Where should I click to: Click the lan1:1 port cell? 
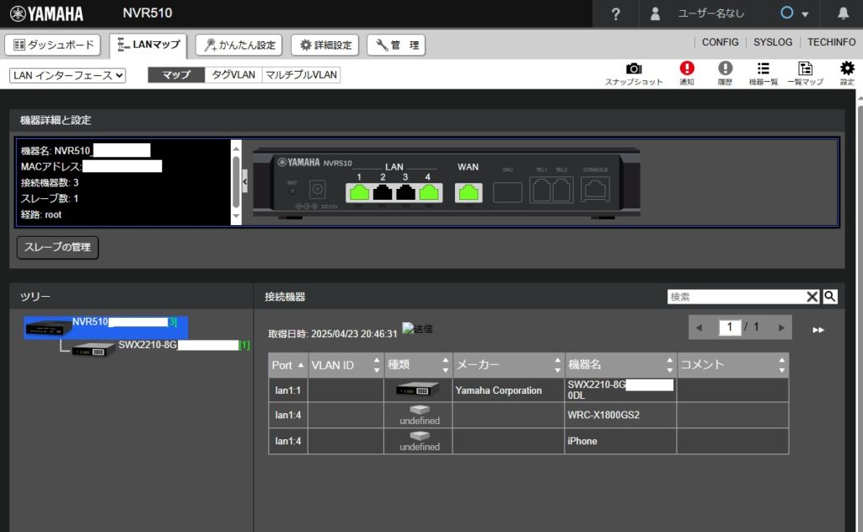288,390
